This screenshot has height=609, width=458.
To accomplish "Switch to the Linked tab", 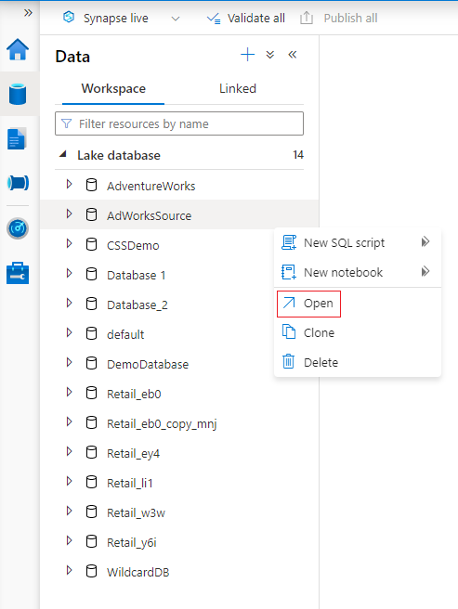I will [x=238, y=88].
